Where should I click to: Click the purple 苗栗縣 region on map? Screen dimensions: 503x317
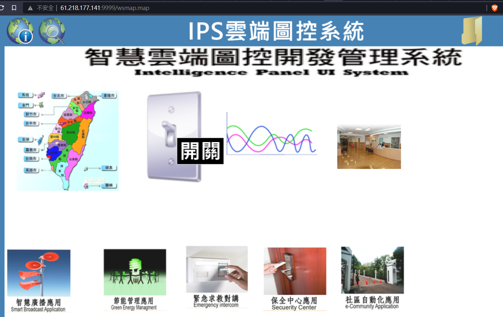(68, 115)
